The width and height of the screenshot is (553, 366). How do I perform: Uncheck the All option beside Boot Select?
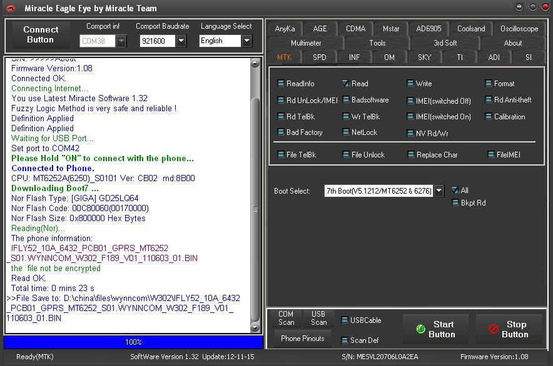(x=455, y=190)
